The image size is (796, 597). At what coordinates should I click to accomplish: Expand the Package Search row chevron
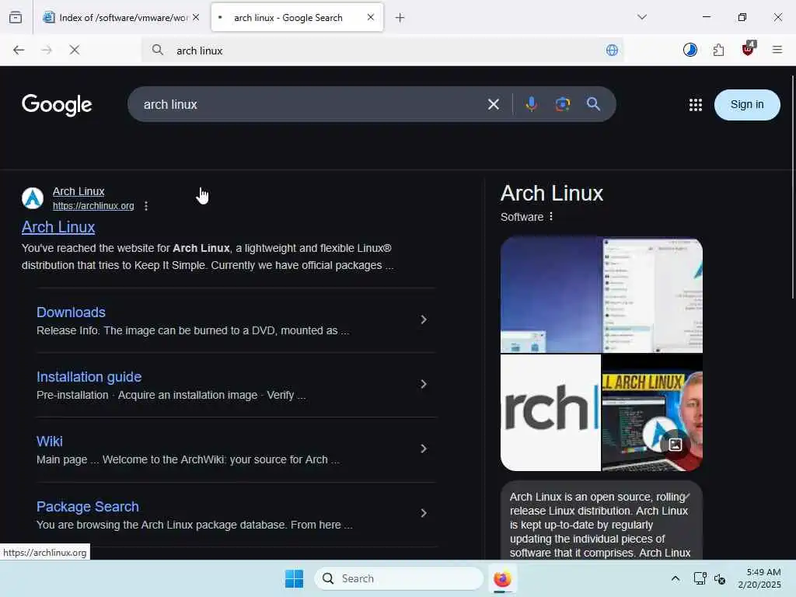424,513
